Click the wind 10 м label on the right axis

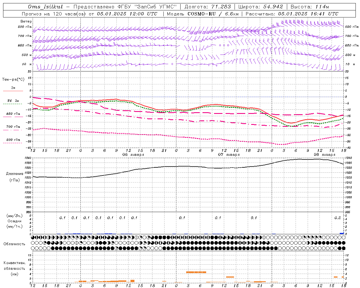click(350, 64)
